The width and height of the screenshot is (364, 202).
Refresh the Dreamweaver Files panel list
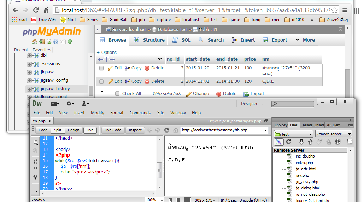click(289, 142)
